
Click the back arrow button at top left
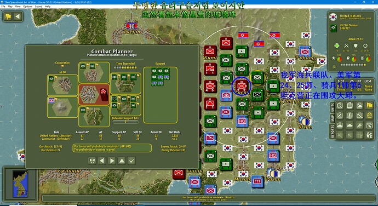coord(18,16)
